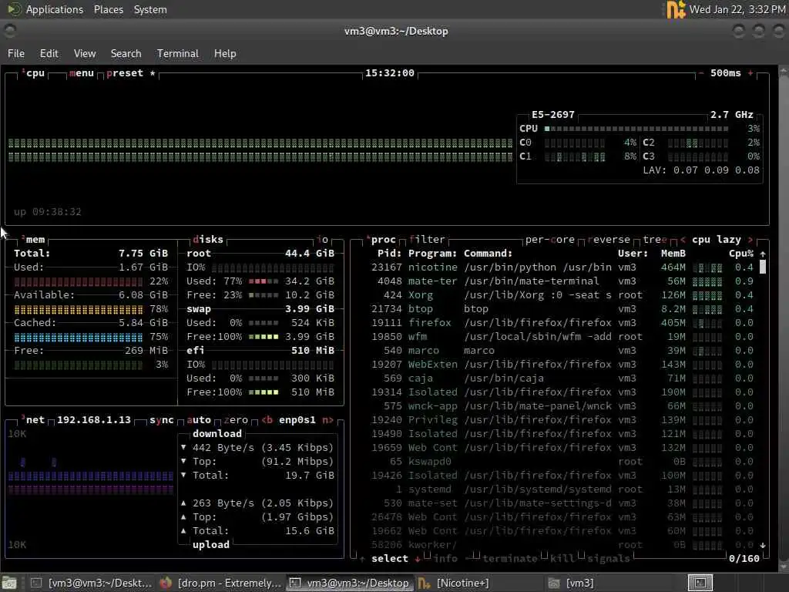This screenshot has width=789, height=592.
Task: Click the proc list scroll down arrow
Action: tap(763, 545)
